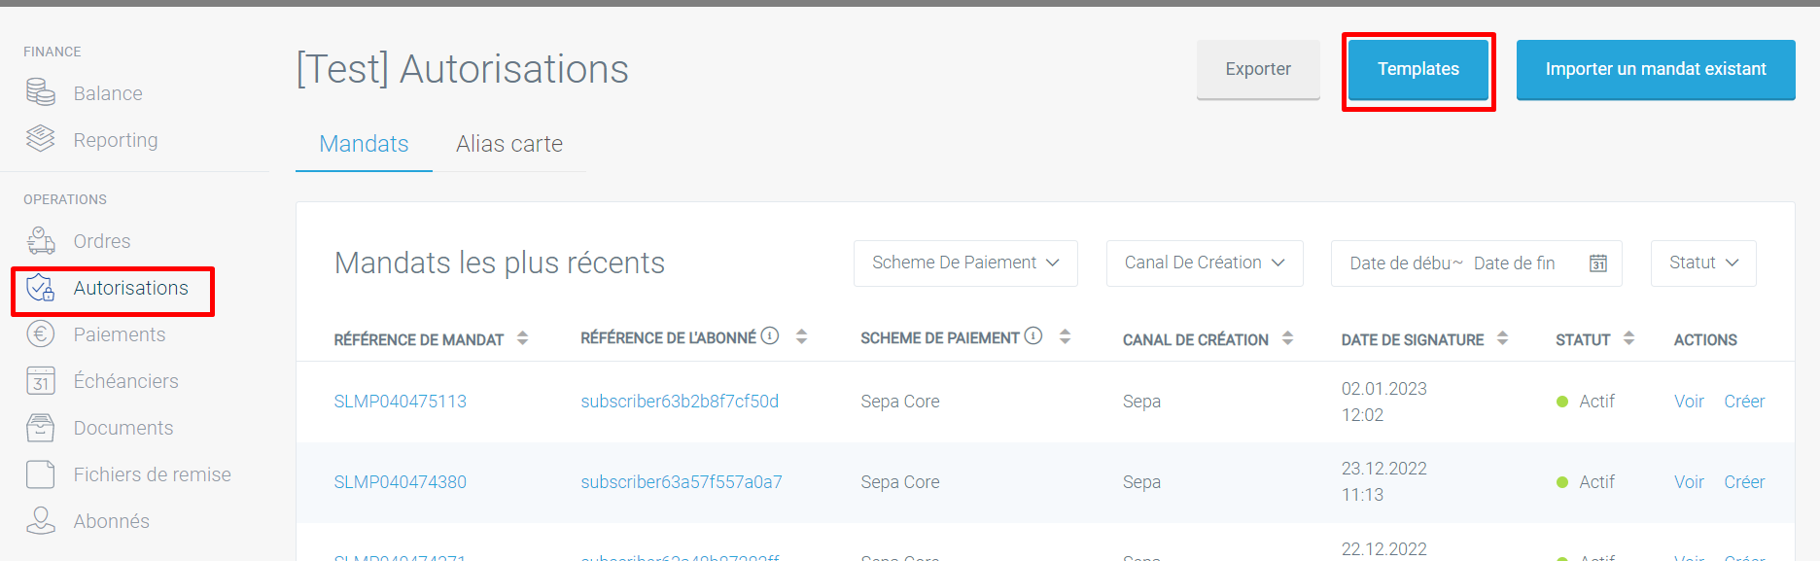Click Actif status for SLMP040475113

point(1586,402)
